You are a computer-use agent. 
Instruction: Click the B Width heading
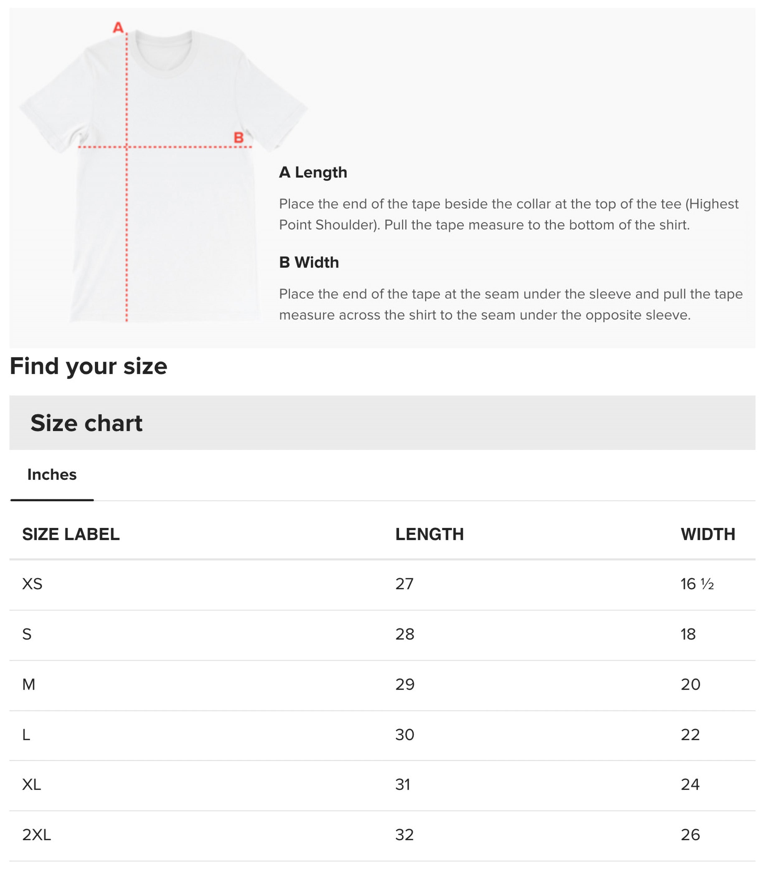(x=308, y=263)
